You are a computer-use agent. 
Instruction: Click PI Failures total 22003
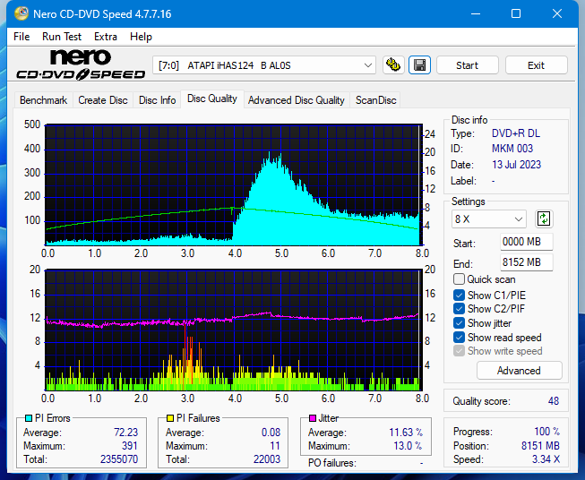coord(267,459)
